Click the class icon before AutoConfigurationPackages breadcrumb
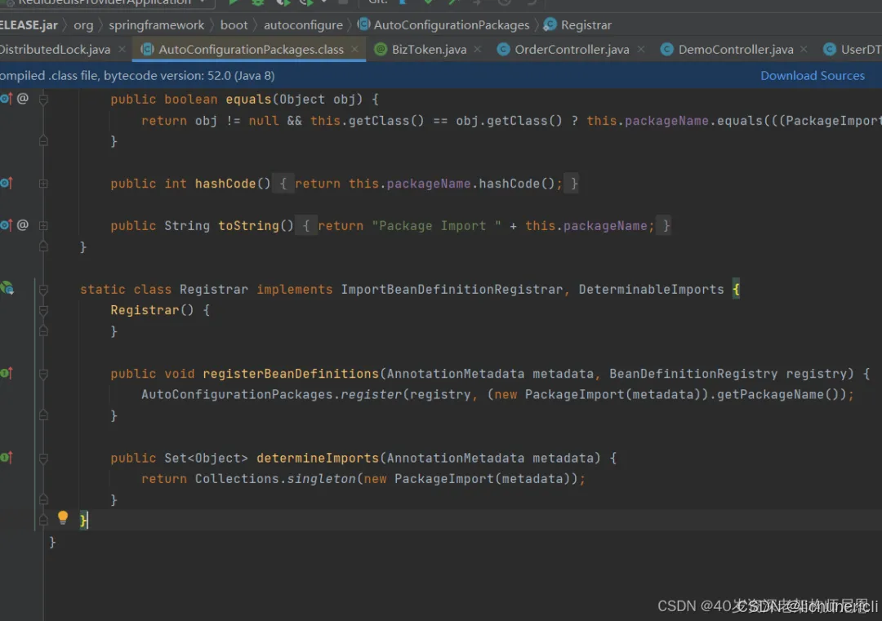Image resolution: width=882 pixels, height=621 pixels. [364, 24]
